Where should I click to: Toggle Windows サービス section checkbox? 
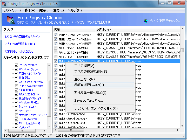click(16, 102)
